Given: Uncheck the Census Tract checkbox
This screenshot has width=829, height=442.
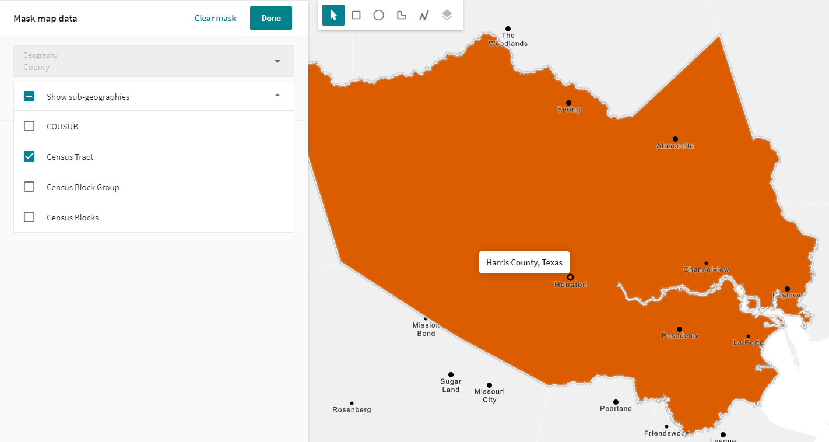Looking at the screenshot, I should click(29, 157).
